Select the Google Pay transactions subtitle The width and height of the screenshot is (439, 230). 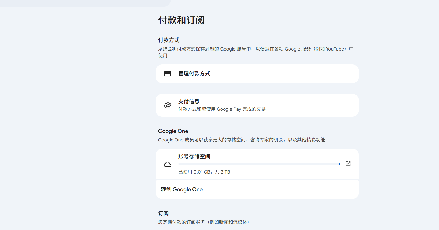tap(222, 109)
